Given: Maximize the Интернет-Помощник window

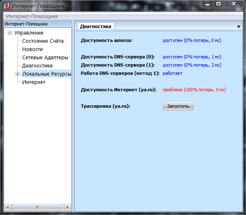Looking at the screenshot, I should 218,4.
